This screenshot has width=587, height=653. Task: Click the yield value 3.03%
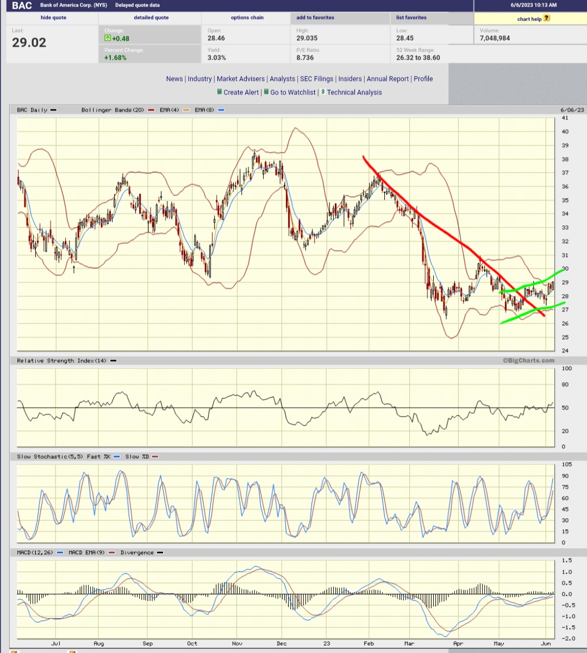click(x=217, y=58)
